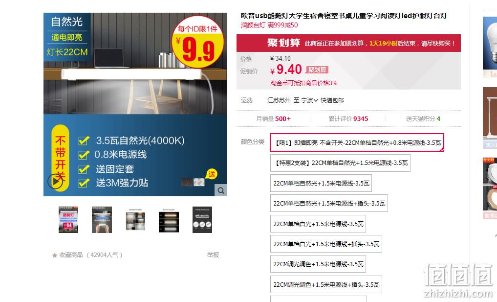Screen dimensions: 497x302
Task: Select the fourth thumbnail with light bars
Action: [169, 220]
